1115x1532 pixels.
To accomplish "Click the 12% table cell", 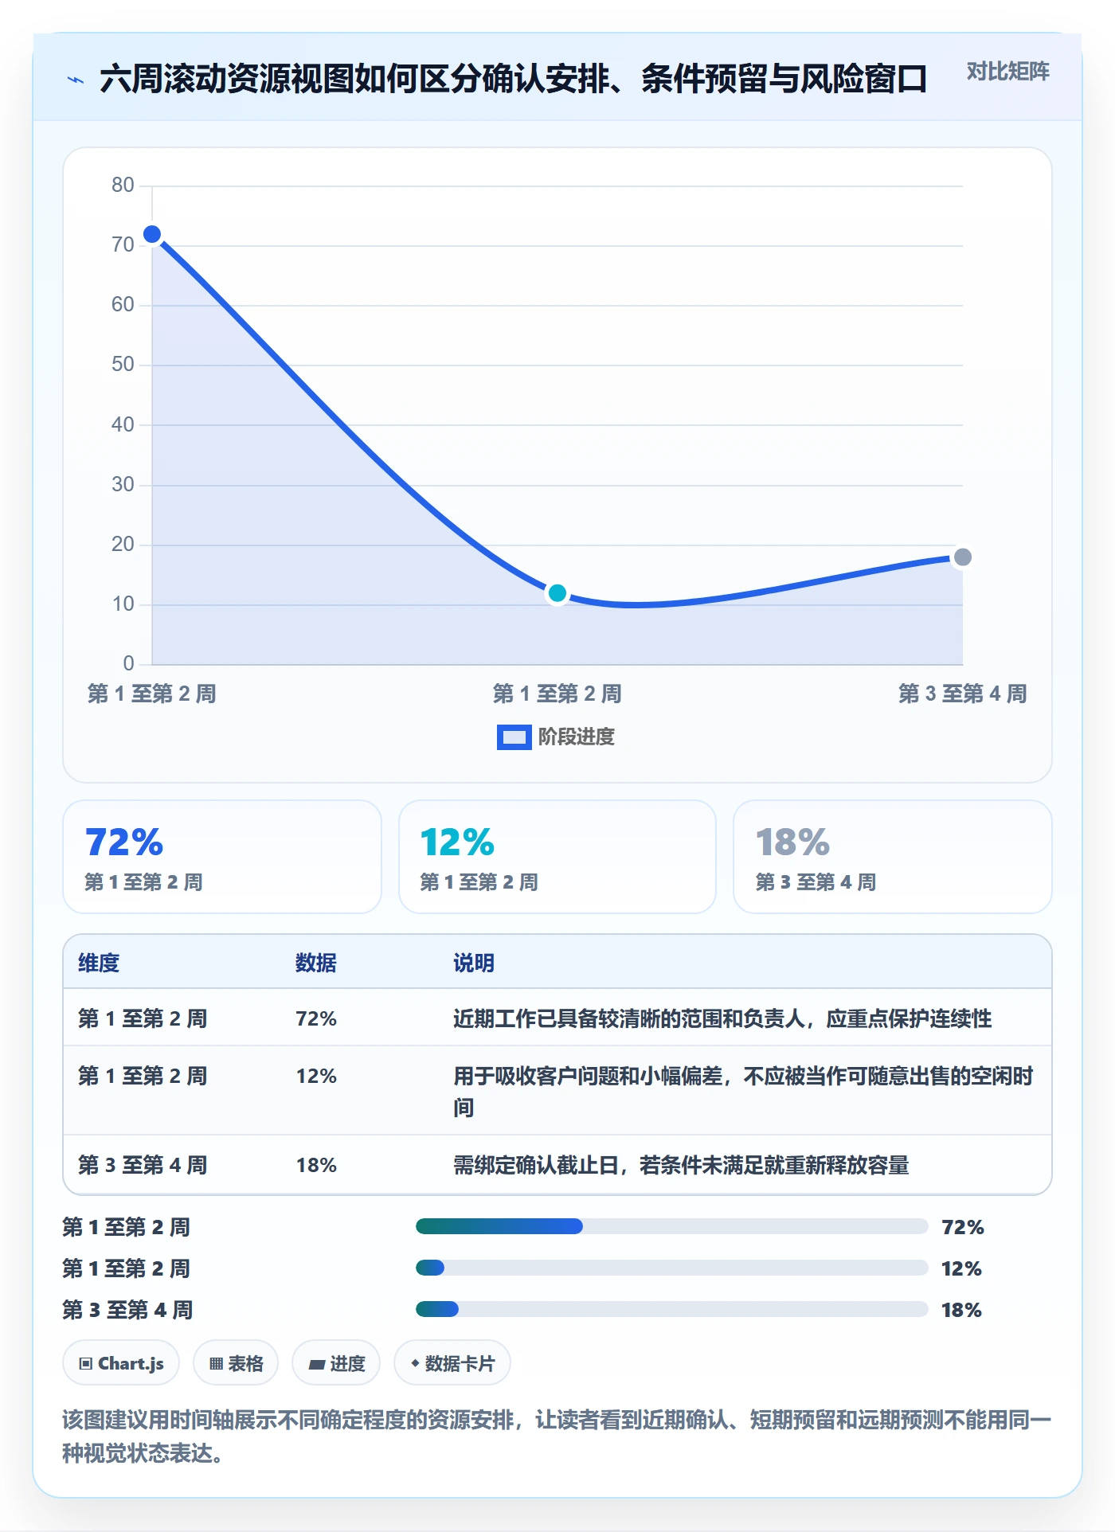I will pyautogui.click(x=316, y=1077).
